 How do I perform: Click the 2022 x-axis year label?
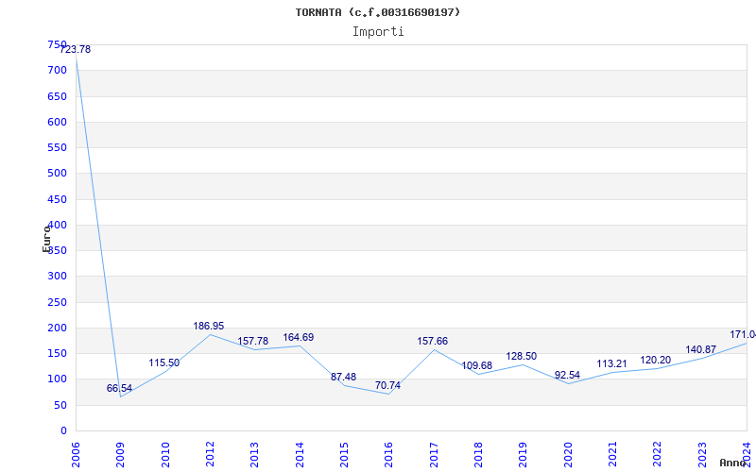658,455
